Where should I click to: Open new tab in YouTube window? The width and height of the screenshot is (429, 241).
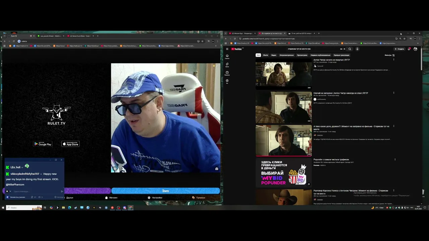pos(319,33)
